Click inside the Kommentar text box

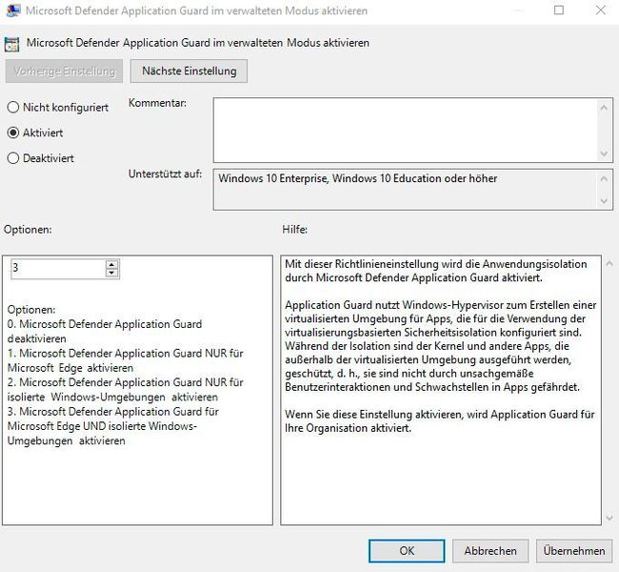[404, 130]
